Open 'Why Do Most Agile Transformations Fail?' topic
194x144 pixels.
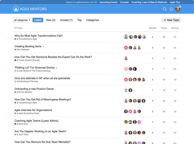(x=38, y=36)
